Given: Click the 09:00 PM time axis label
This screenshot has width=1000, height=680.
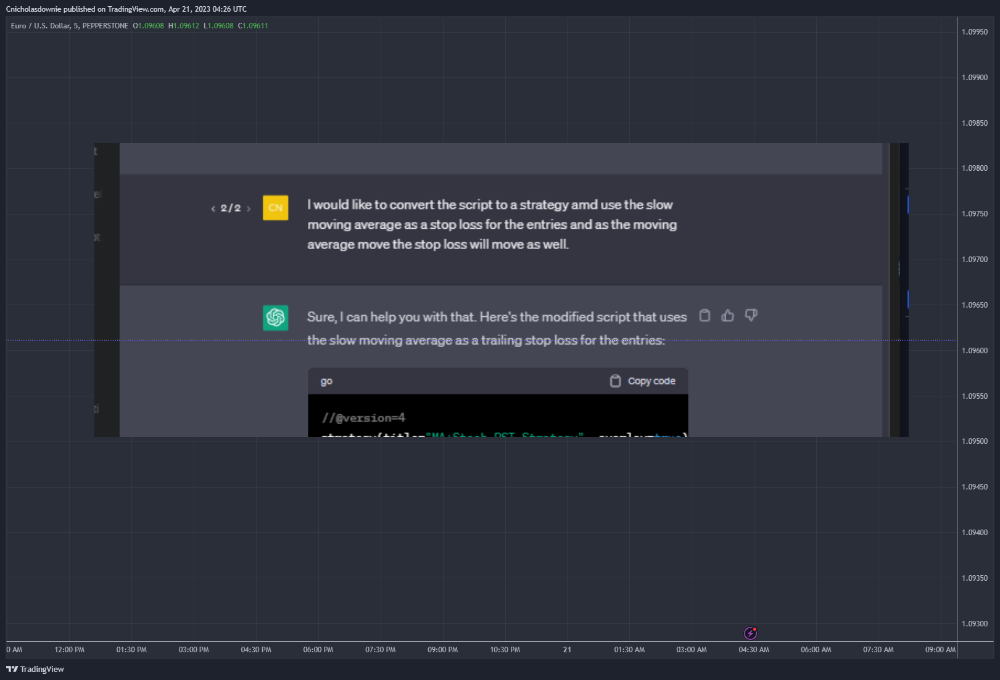Looking at the screenshot, I should coord(443,650).
